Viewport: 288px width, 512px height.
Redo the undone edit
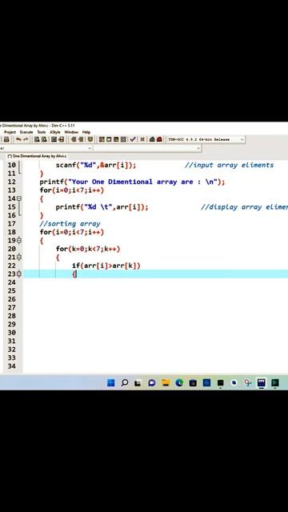pyautogui.click(x=25, y=139)
